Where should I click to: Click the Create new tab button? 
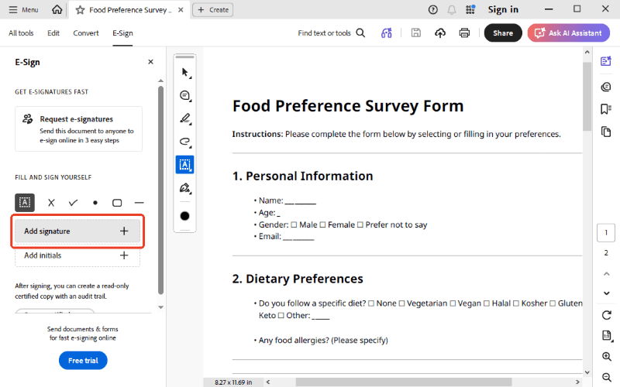[212, 10]
